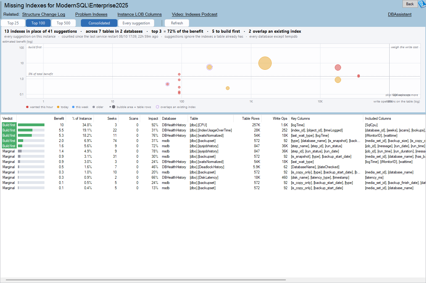The height and width of the screenshot is (283, 426).
Task: Click the 'bubble area = table rows' legend icon
Action: pos(113,107)
